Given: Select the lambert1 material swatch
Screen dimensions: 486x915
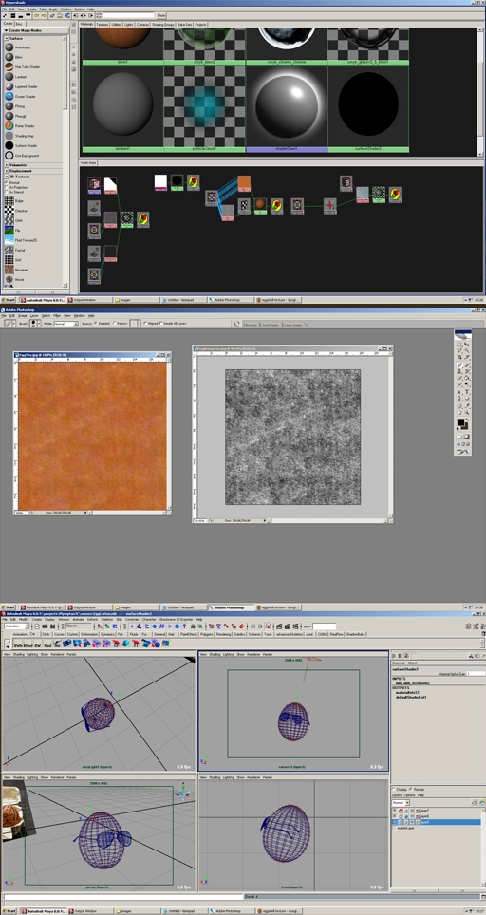Looking at the screenshot, I should pyautogui.click(x=123, y=105).
